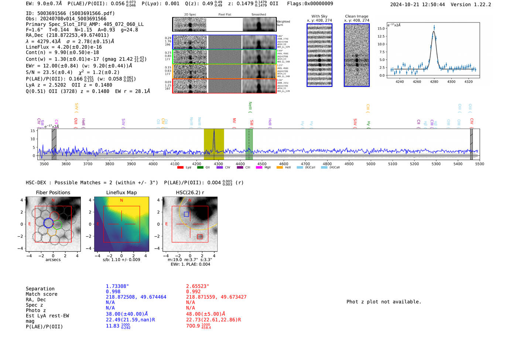The image size is (517, 352).
Task: Click the red square marker in HSC image
Action: coord(200,237)
